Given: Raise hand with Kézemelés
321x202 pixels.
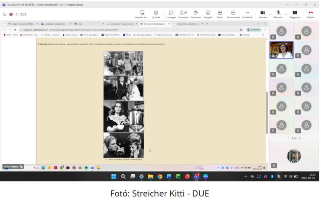Looking at the screenshot, I should [196, 14].
